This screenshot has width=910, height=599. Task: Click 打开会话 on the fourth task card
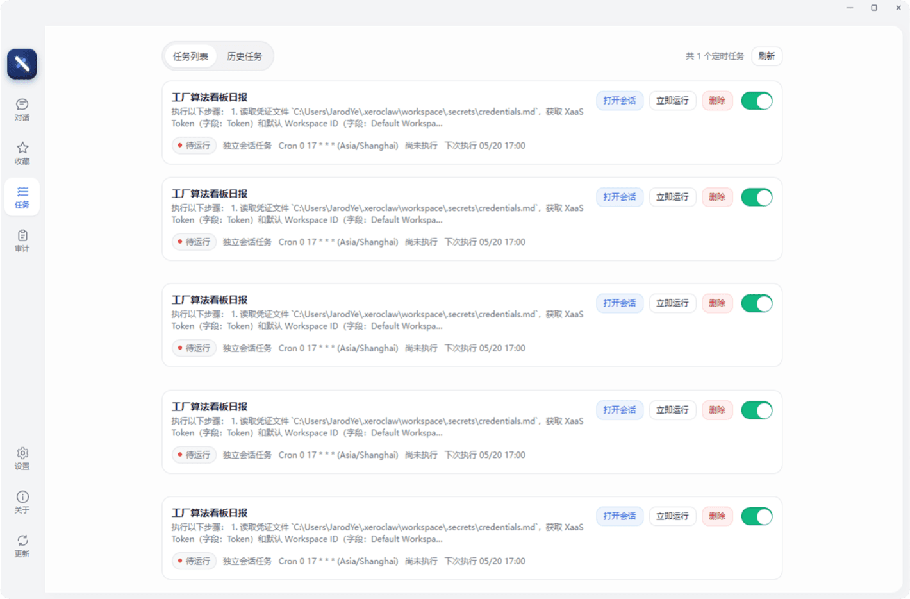(620, 410)
